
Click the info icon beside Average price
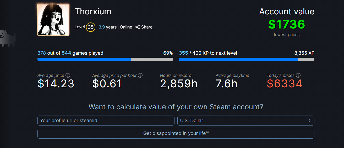point(68,75)
